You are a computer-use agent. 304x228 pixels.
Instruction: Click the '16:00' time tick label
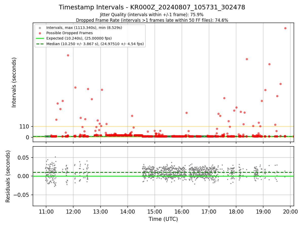pyautogui.click(x=182, y=211)
